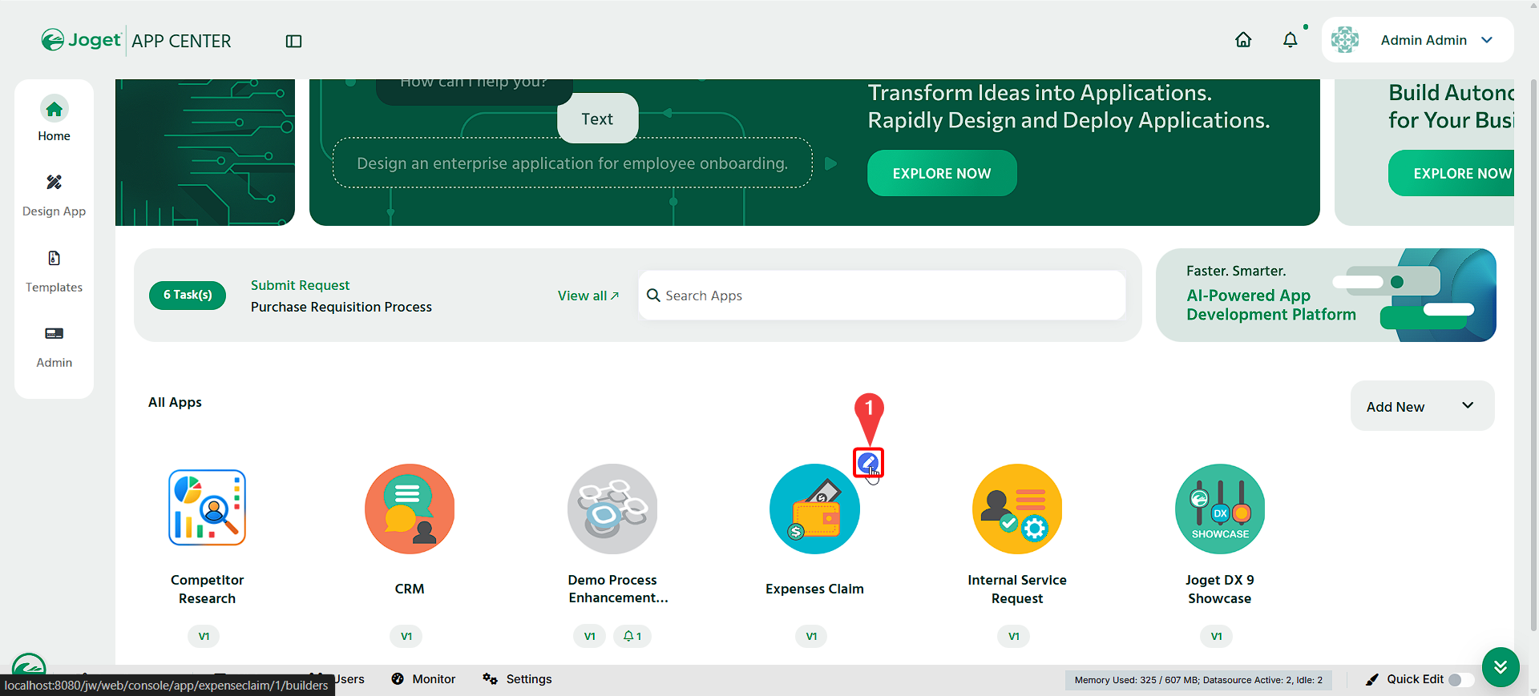Open the Demo Process Enhancement app icon
This screenshot has height=696, width=1539.
point(612,509)
